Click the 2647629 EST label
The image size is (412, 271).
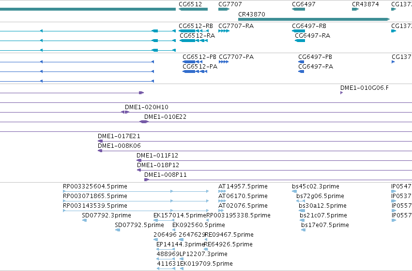[x=192, y=235]
